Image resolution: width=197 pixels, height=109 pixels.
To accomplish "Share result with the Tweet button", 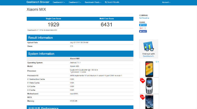I will click(x=143, y=25).
